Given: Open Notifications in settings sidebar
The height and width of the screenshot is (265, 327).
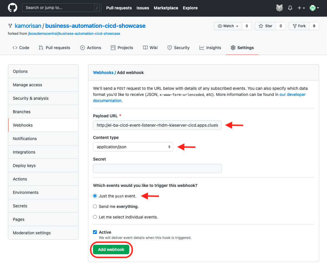Looking at the screenshot, I should pyautogui.click(x=43, y=139).
